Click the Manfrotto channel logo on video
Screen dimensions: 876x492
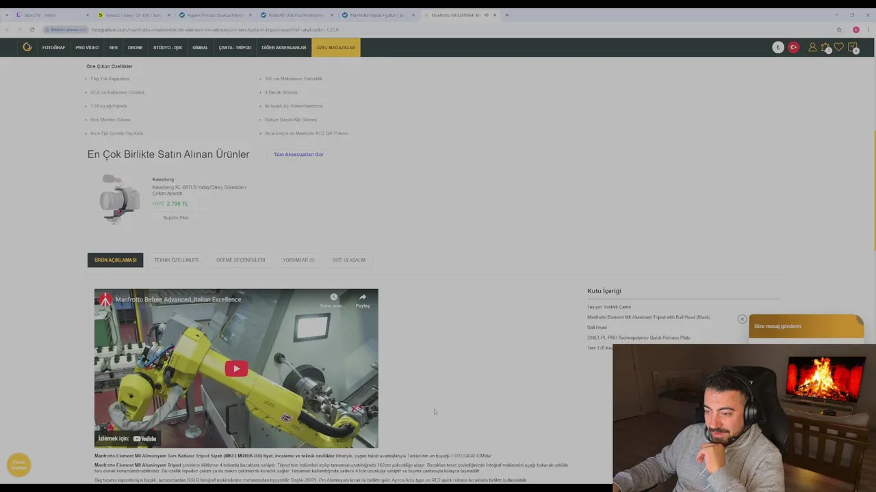click(x=105, y=299)
